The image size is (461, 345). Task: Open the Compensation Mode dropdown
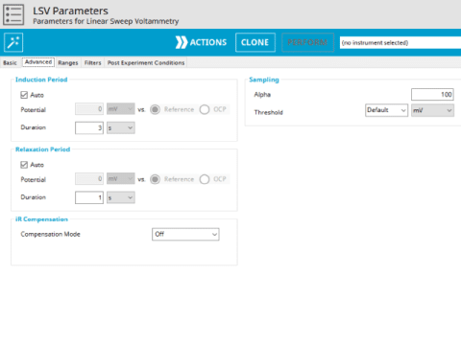pos(185,234)
